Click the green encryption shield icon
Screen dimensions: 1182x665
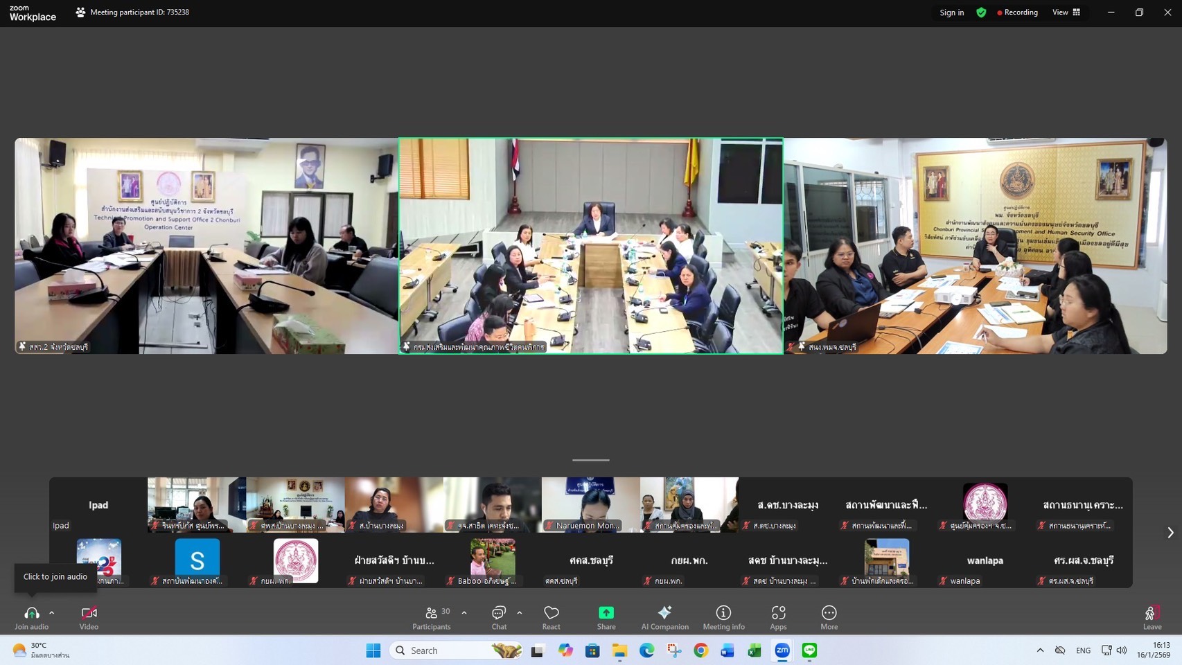(x=981, y=12)
